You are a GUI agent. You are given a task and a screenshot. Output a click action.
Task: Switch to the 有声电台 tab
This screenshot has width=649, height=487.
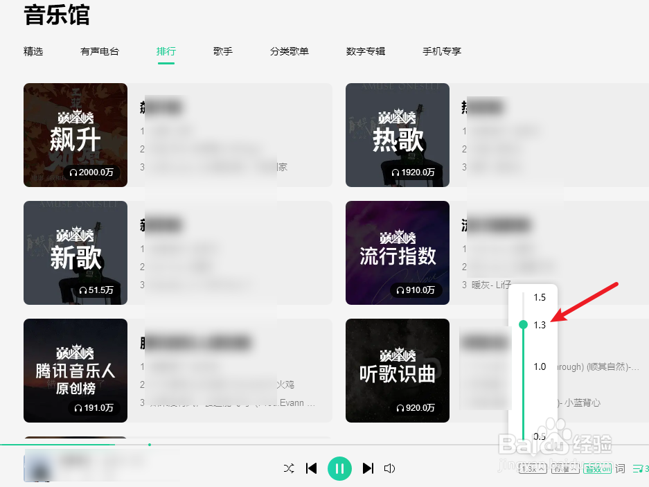coord(100,51)
